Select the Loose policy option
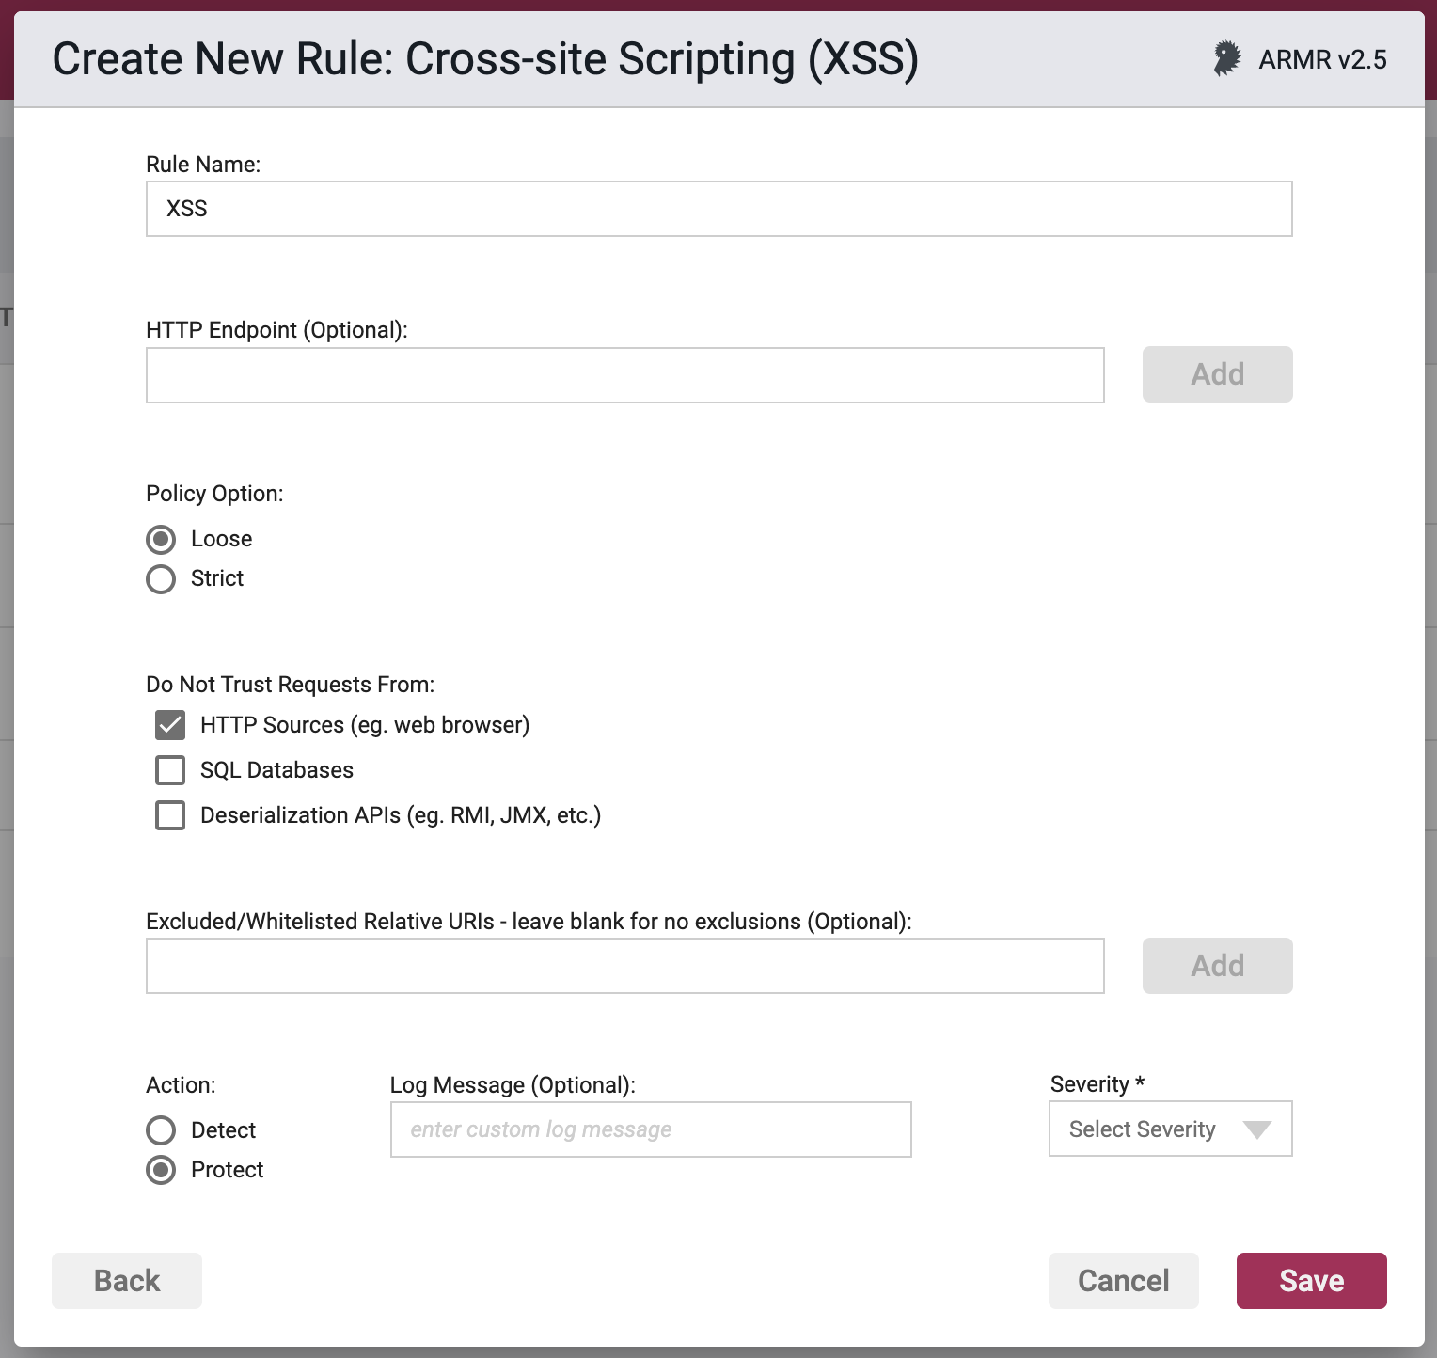 (161, 540)
